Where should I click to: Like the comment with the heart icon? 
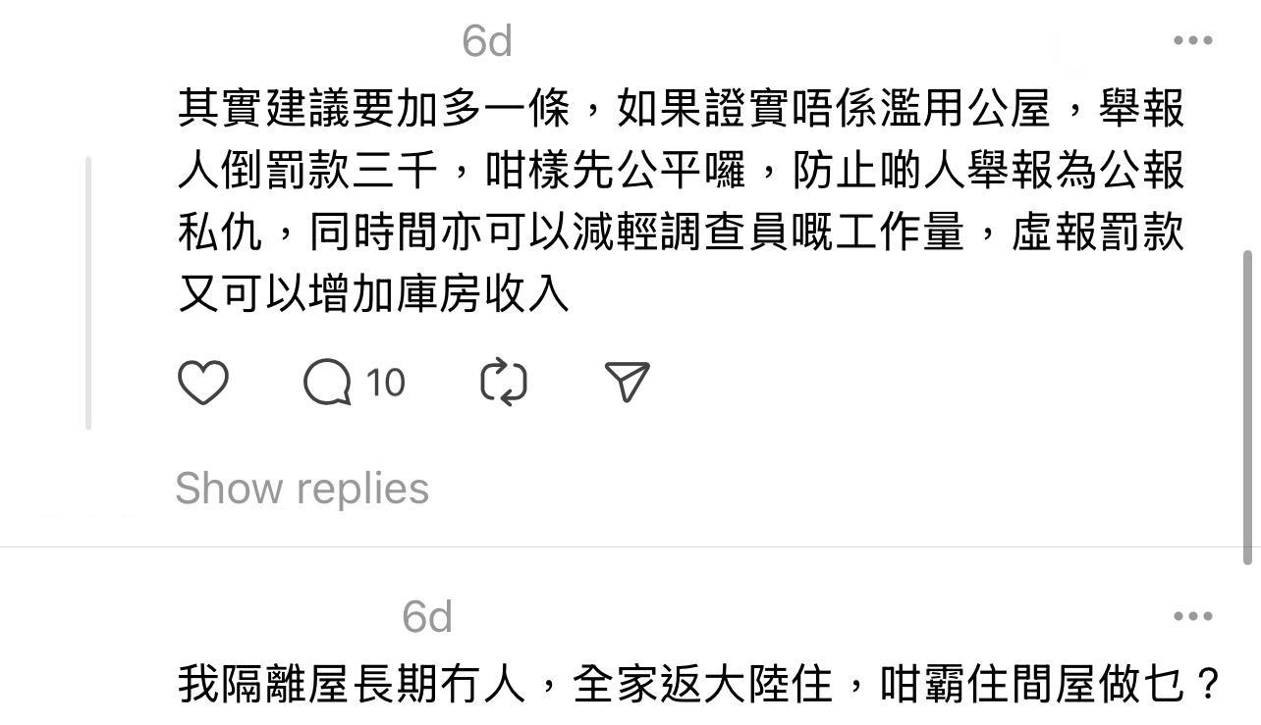tap(203, 382)
